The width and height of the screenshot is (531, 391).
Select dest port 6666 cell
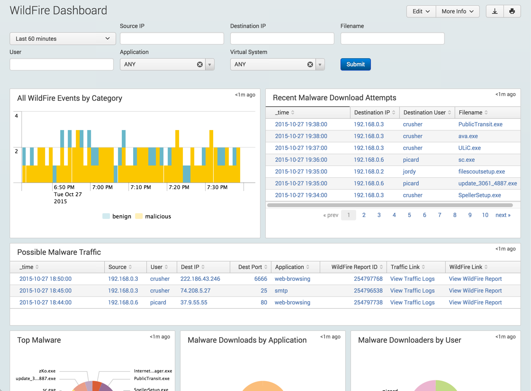(x=261, y=279)
